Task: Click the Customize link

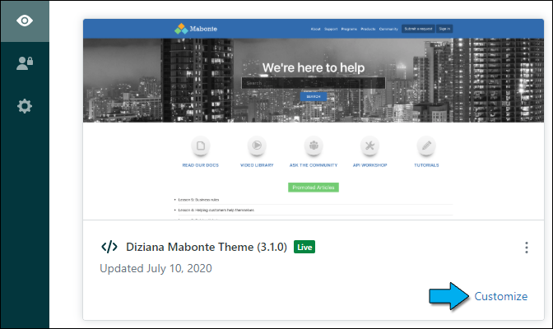Action: point(501,296)
